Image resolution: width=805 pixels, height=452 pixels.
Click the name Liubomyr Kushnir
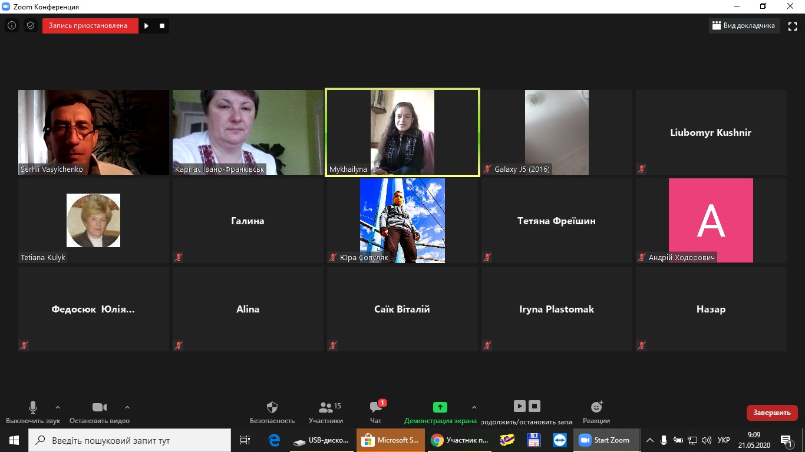pos(711,132)
